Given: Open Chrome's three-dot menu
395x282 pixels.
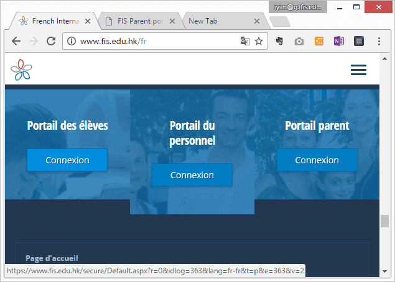Looking at the screenshot, I should tap(379, 42).
